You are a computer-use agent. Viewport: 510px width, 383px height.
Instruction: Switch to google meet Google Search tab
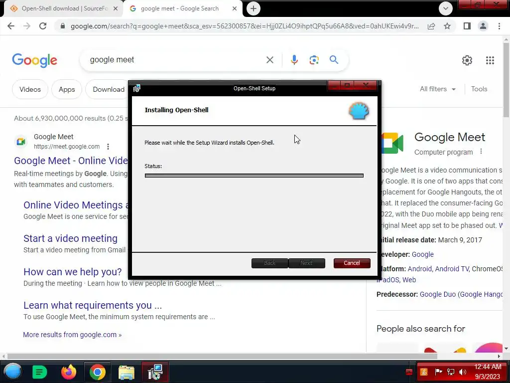tap(183, 8)
